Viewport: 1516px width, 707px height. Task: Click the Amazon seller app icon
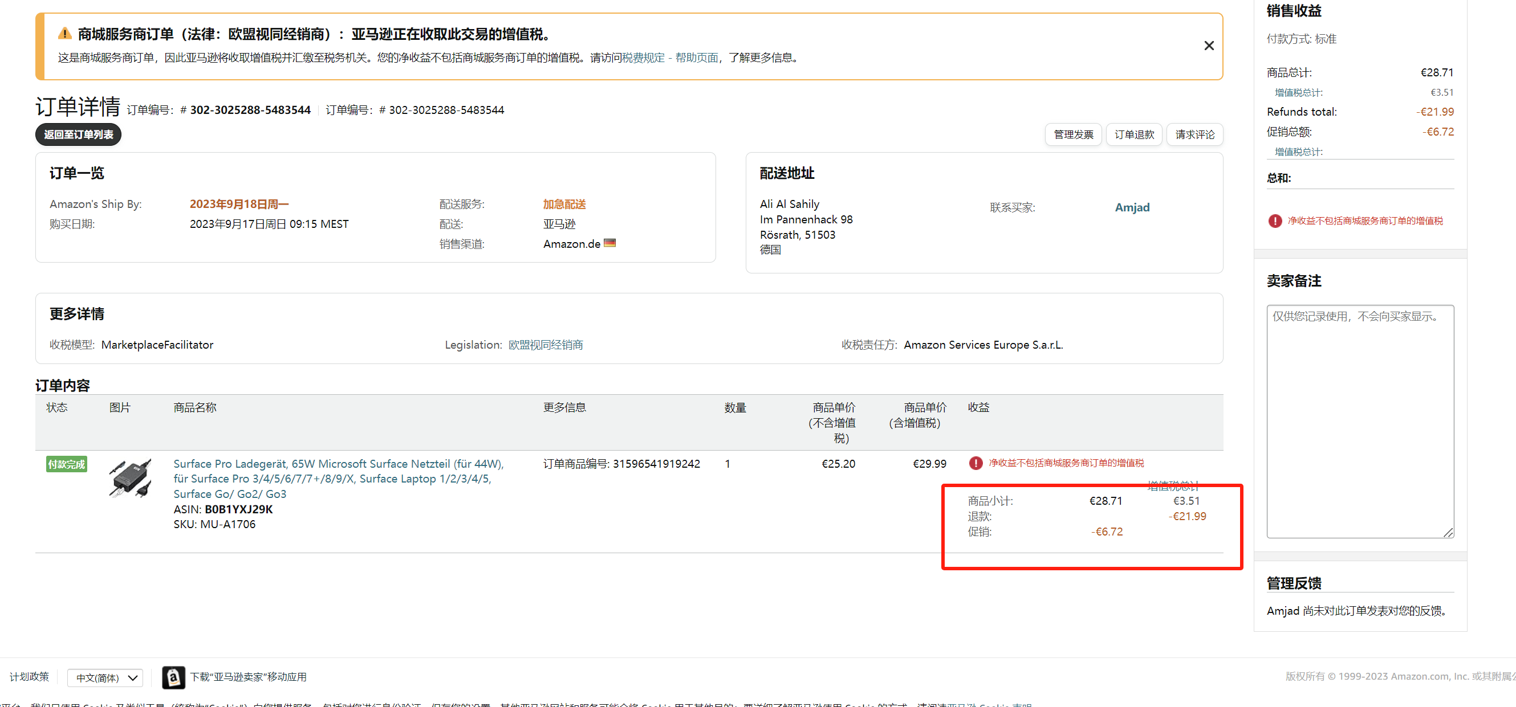pos(173,677)
